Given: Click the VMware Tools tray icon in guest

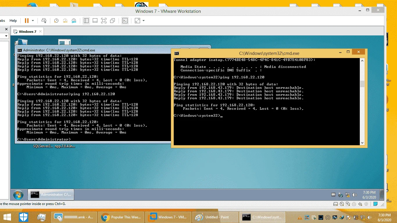Looking at the screenshot, I should click(x=333, y=195).
